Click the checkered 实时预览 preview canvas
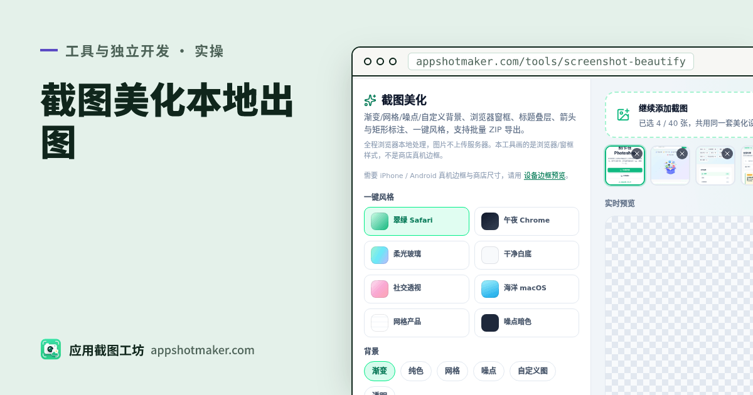 pos(679,306)
